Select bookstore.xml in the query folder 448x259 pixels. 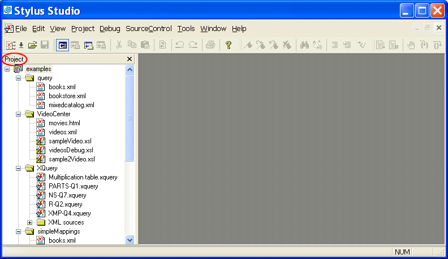[x=67, y=96]
